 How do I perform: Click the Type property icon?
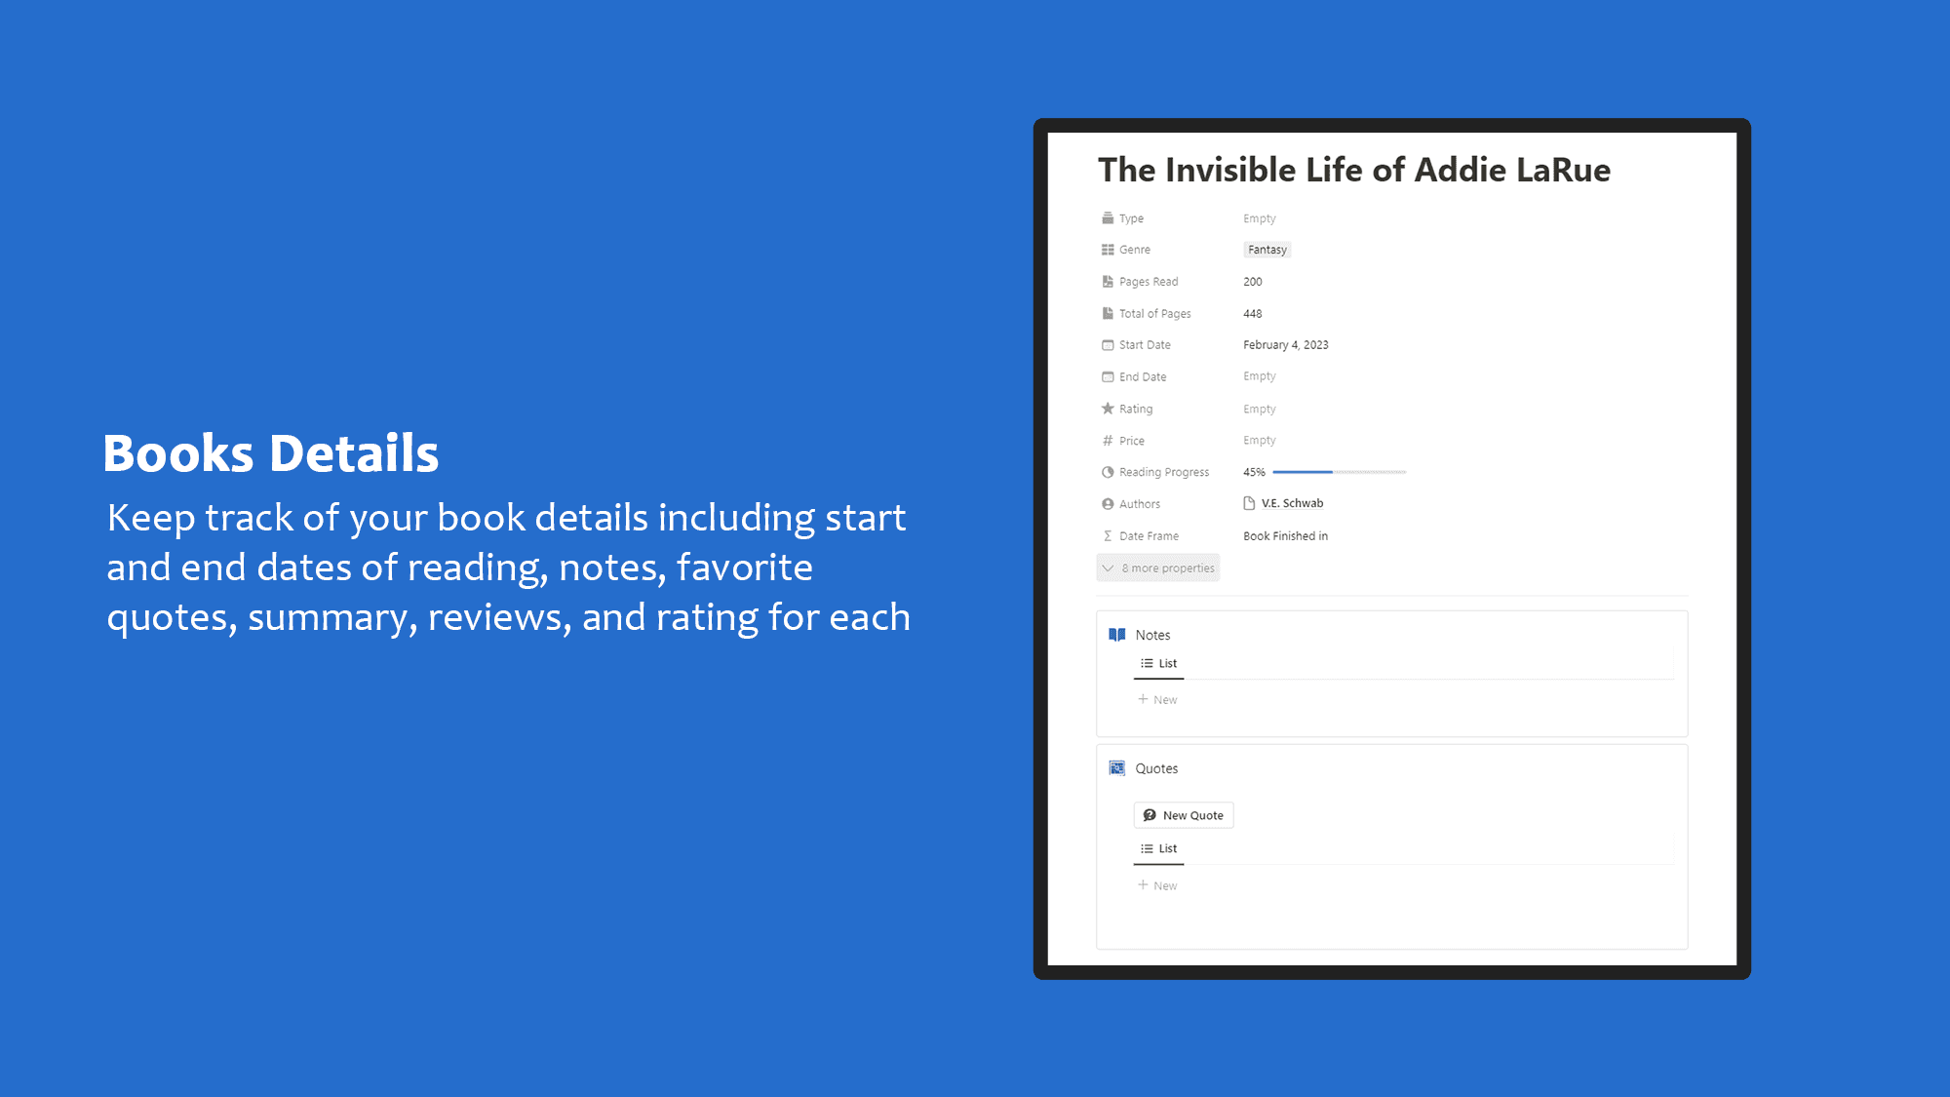[x=1108, y=218]
